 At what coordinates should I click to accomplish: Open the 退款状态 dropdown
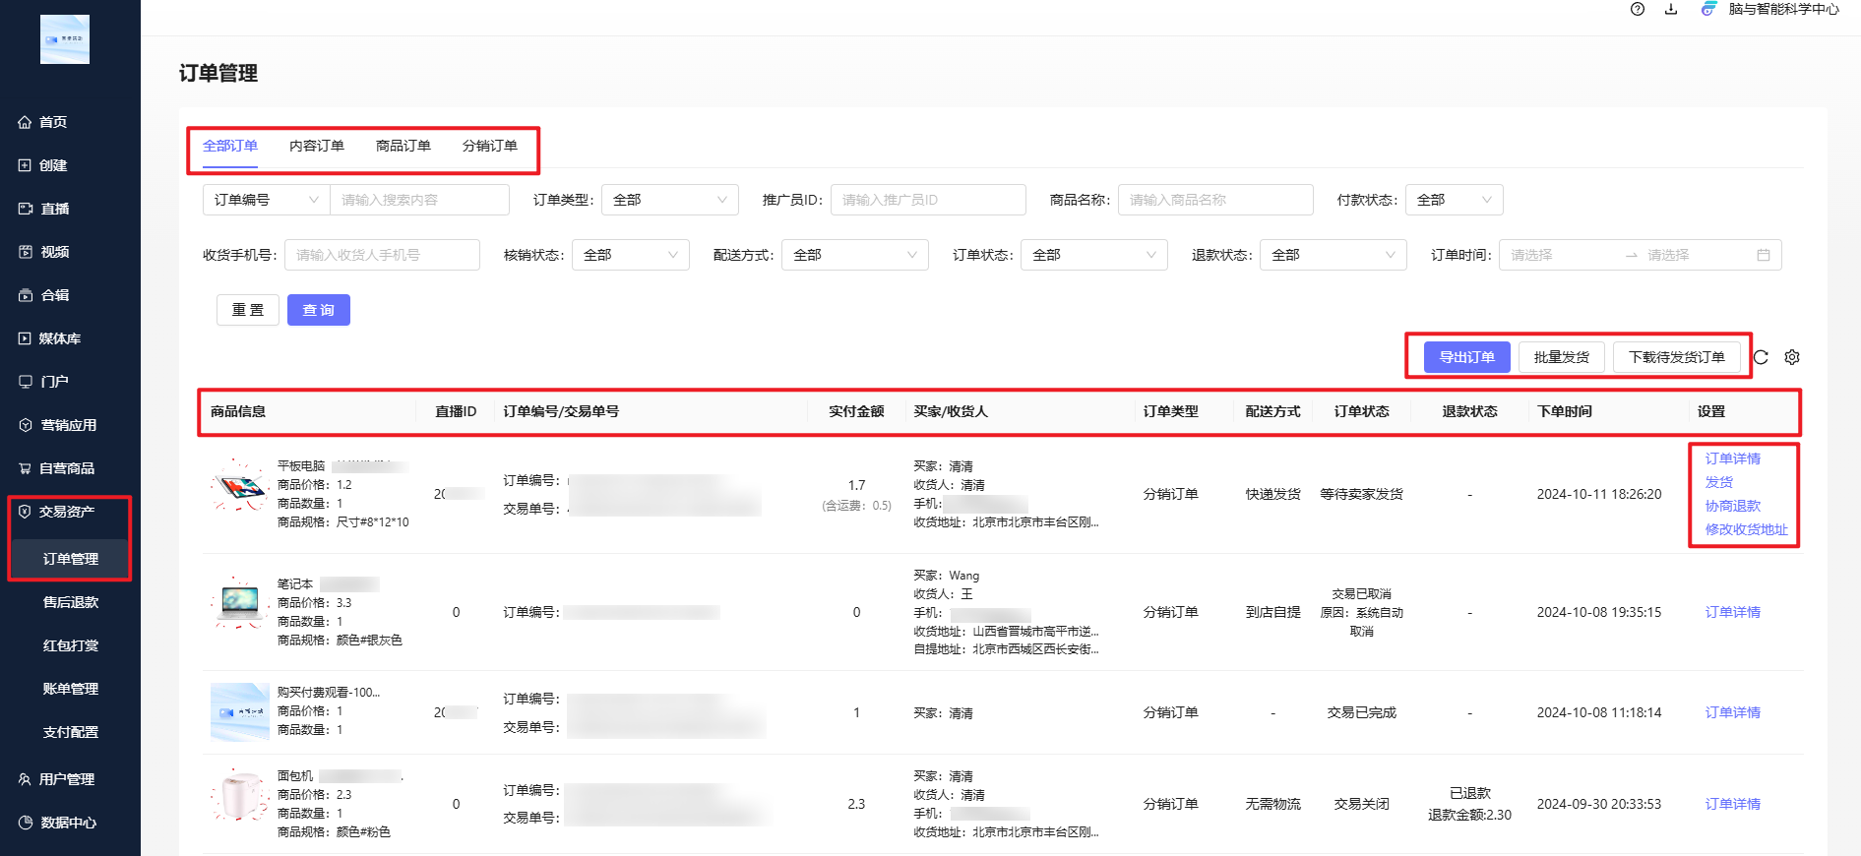tap(1333, 255)
